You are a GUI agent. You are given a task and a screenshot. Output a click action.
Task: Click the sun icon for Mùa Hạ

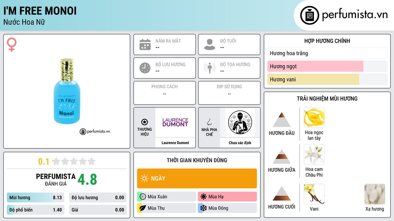tap(204, 197)
